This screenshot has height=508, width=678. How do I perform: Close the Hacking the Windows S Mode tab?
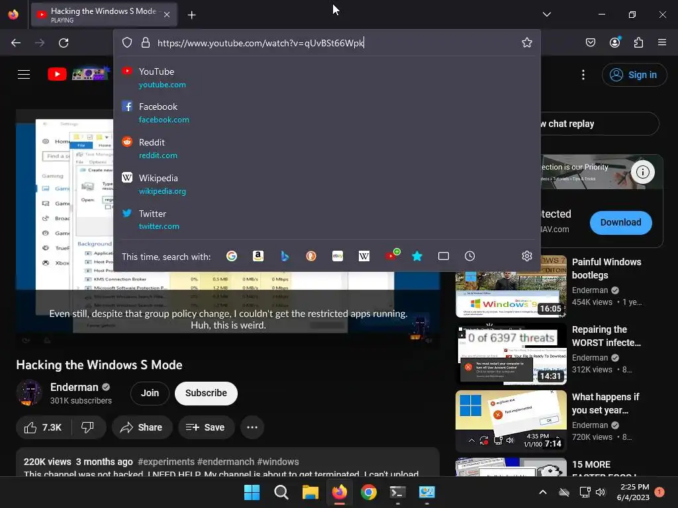tap(167, 15)
